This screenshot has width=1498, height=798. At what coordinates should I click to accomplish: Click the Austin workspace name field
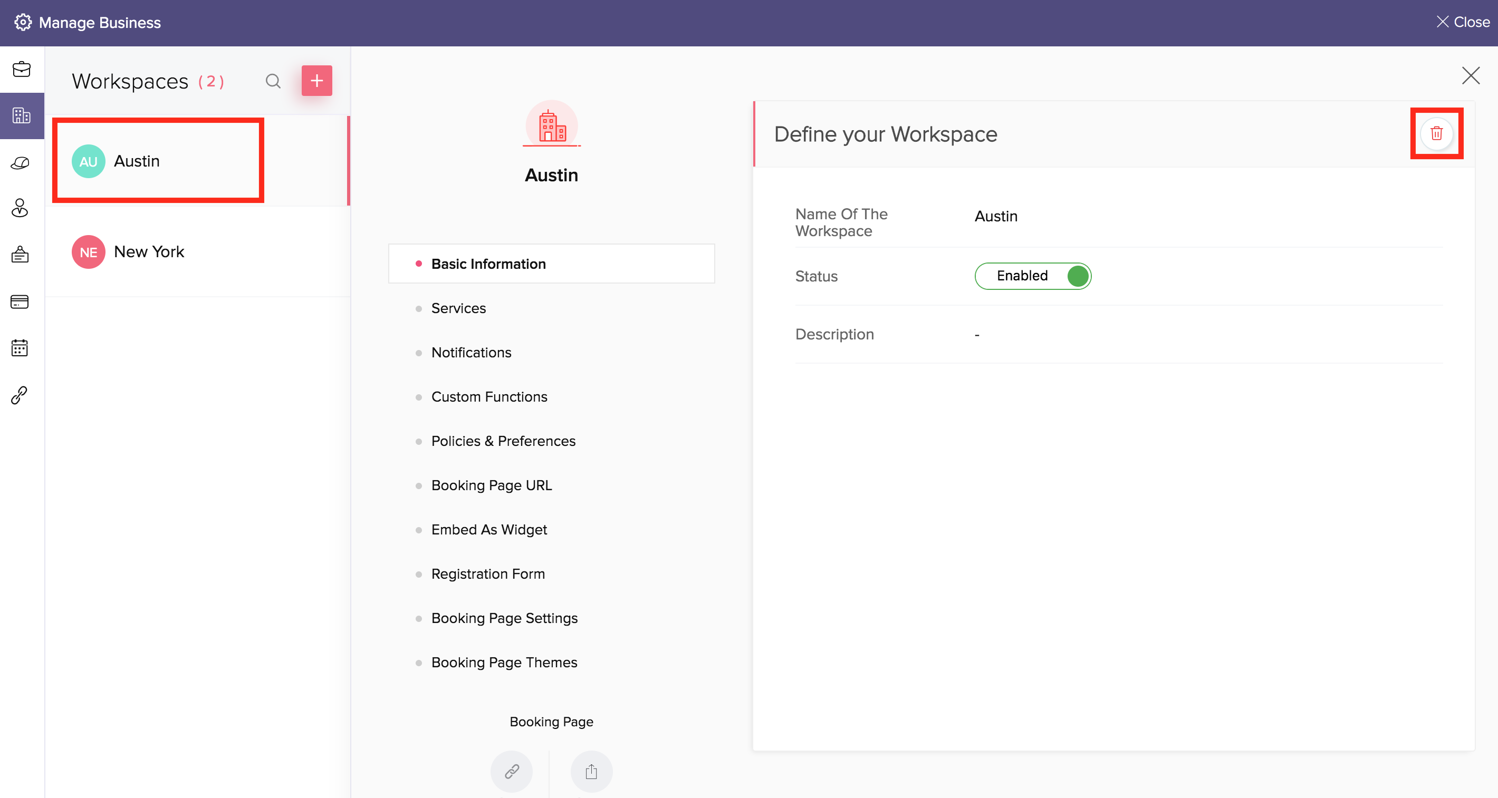coord(995,216)
